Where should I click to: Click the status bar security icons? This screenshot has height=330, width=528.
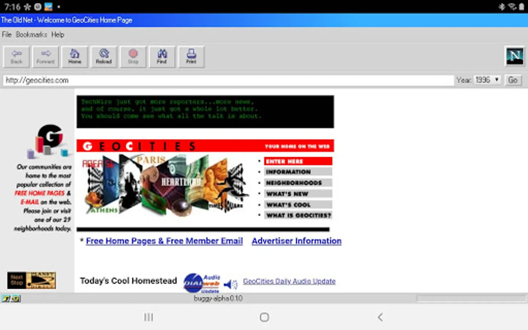[11, 298]
